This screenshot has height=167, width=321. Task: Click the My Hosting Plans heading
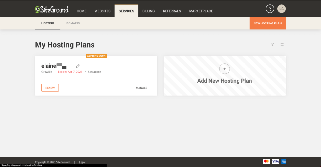(65, 45)
